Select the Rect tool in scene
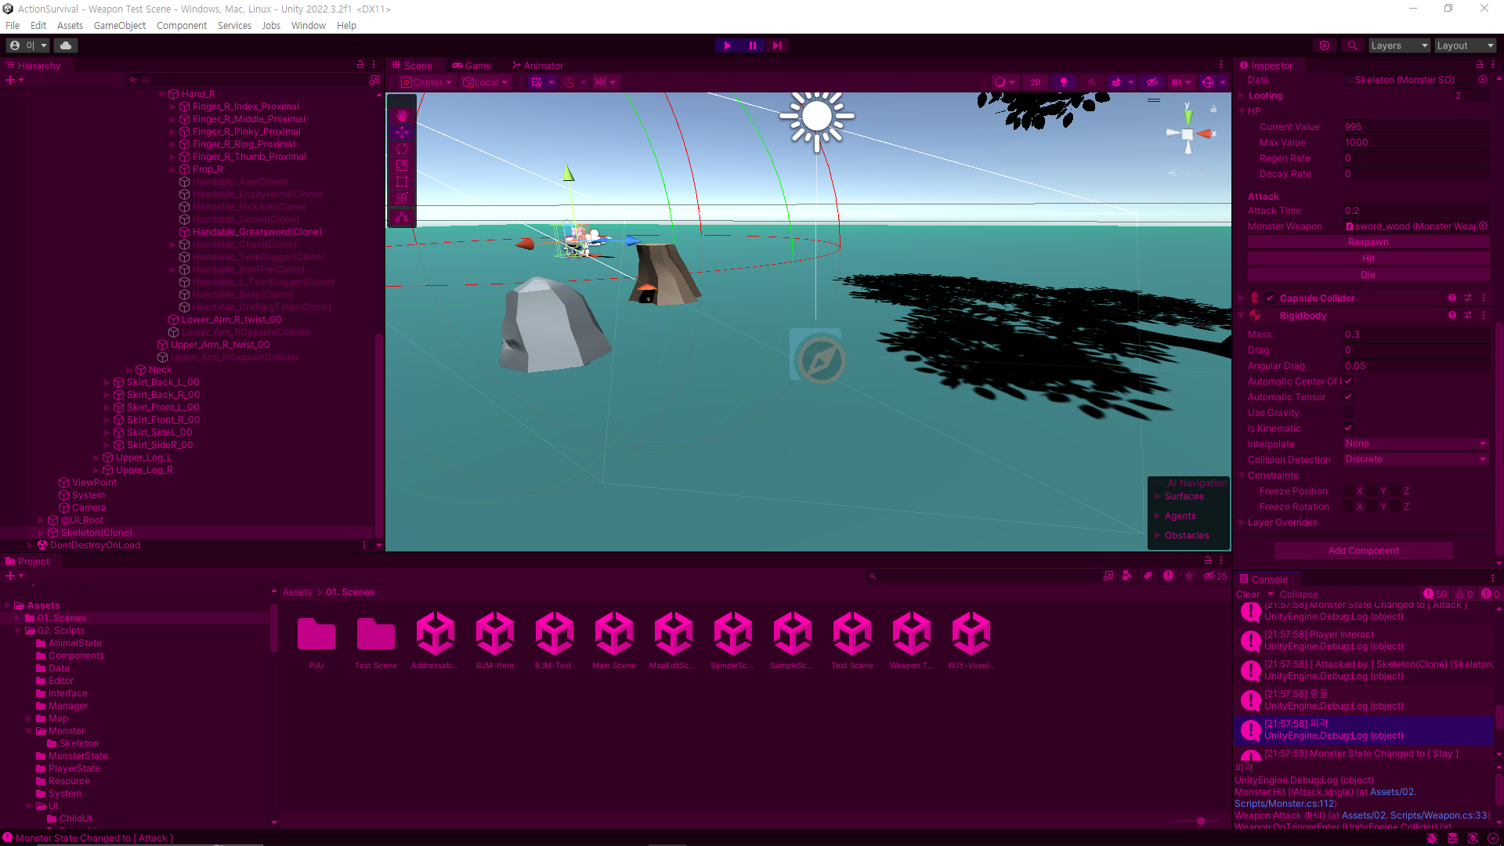This screenshot has width=1504, height=846. (402, 182)
